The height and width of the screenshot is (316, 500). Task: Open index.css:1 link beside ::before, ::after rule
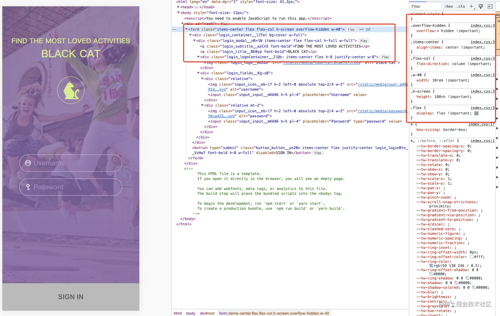point(482,141)
